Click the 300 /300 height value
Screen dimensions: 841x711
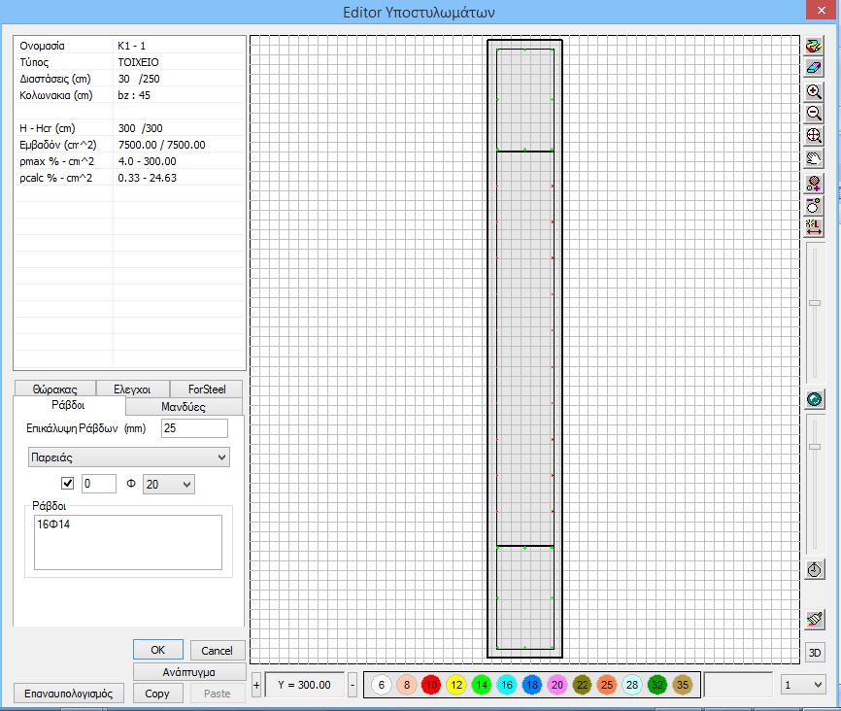[x=140, y=128]
